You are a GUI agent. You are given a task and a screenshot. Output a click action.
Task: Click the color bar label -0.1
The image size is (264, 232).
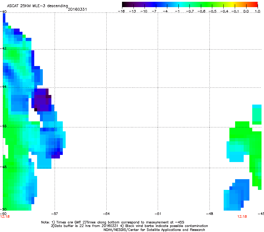pos(235,11)
